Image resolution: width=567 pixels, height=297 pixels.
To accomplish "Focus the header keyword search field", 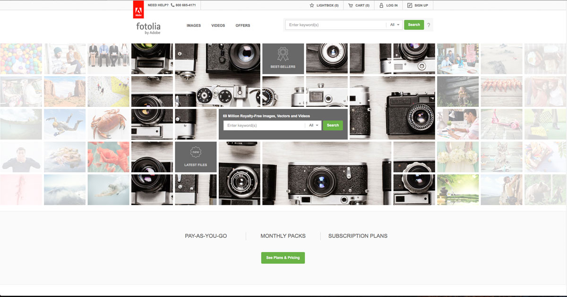I will pos(336,25).
